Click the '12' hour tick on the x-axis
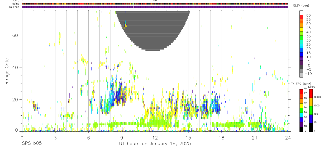This screenshot has width=324, height=149. 155,138
